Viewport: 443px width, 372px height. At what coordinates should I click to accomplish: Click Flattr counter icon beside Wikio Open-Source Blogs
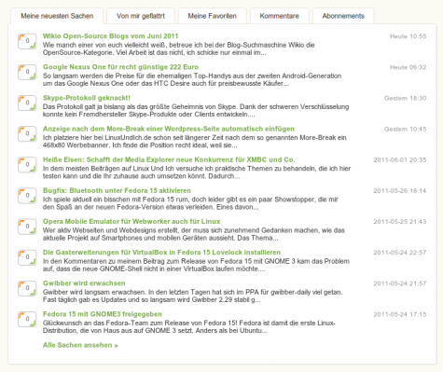coord(27,41)
